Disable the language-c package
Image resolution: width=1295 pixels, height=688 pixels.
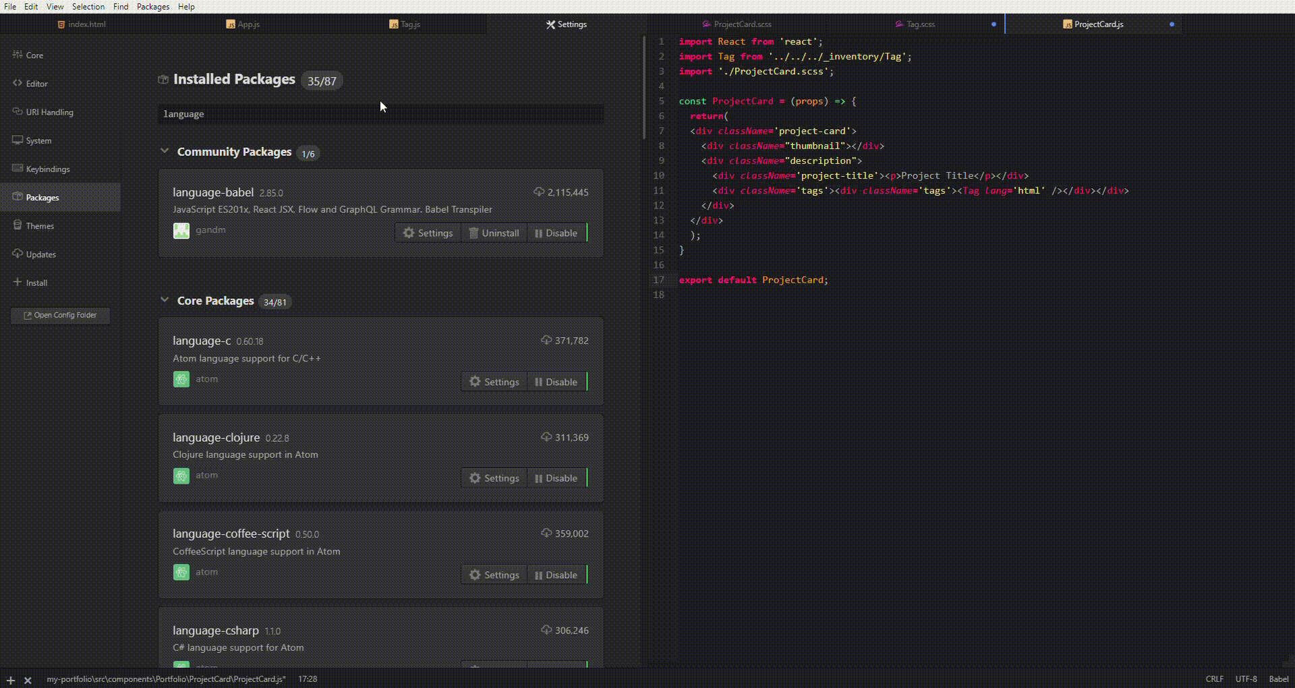(x=556, y=382)
